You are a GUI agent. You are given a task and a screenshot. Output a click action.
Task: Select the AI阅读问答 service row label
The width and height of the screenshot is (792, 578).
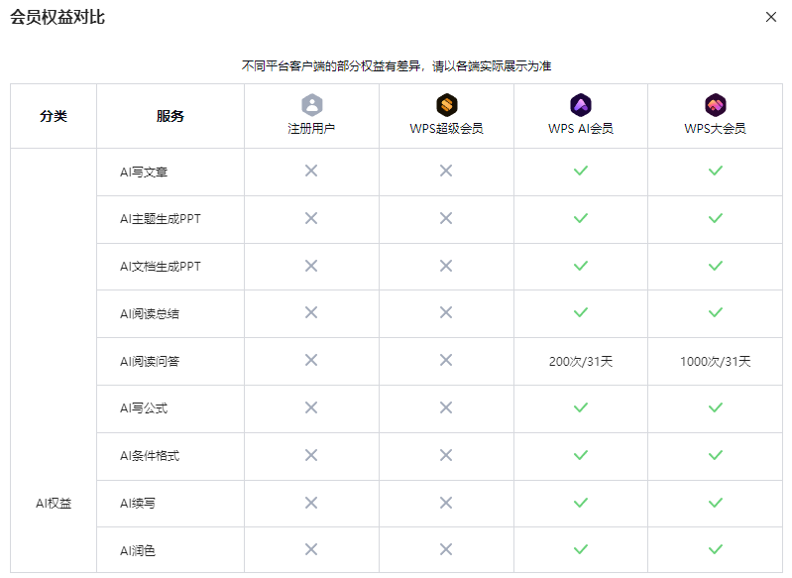click(x=150, y=361)
